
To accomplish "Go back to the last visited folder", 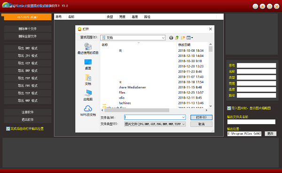I will [171, 38].
